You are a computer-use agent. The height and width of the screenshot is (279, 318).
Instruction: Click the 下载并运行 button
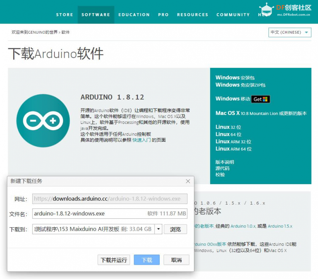pyautogui.click(x=114, y=260)
